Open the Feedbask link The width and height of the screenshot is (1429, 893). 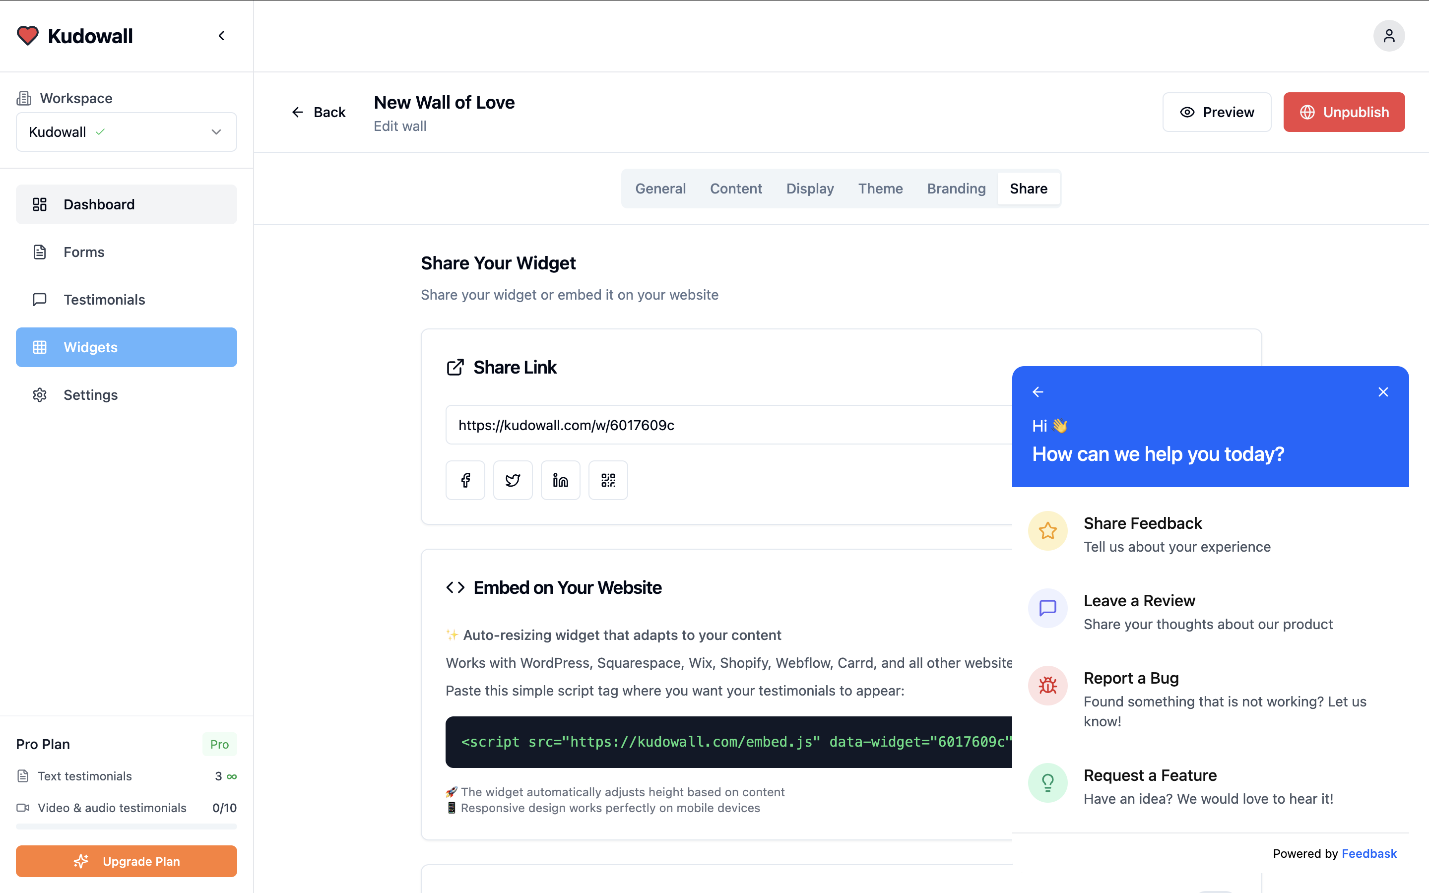(1369, 853)
